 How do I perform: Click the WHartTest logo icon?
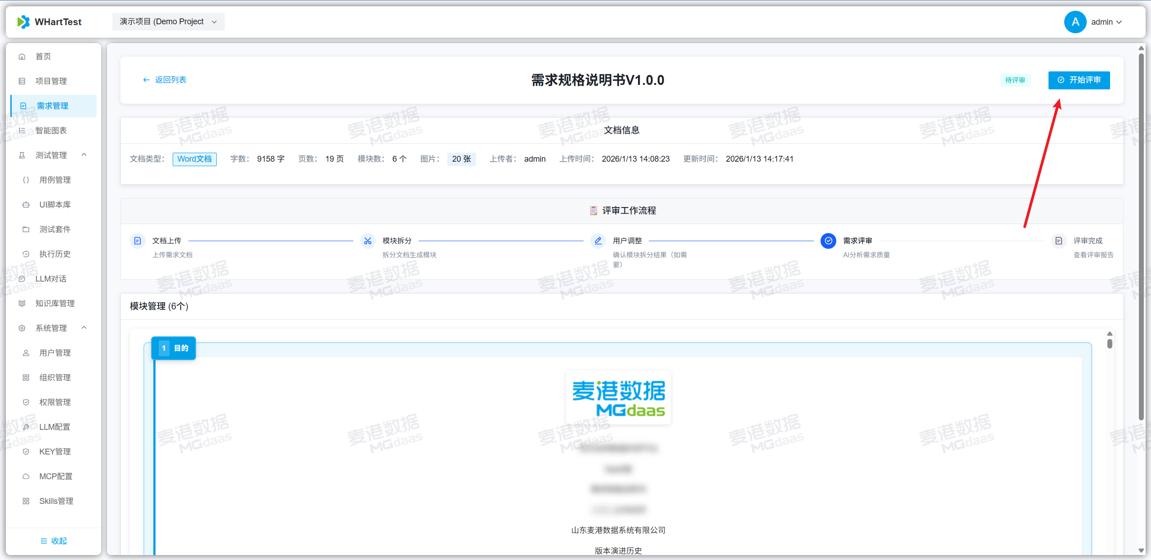23,22
